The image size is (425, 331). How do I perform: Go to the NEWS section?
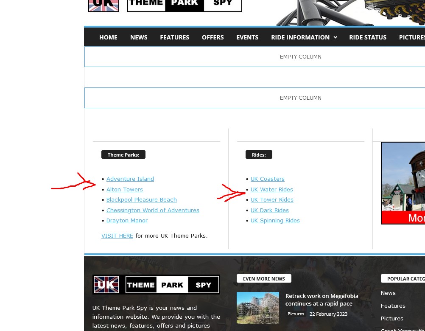click(x=139, y=37)
